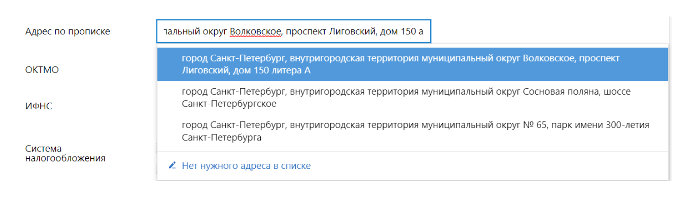Click 'Санкт-Петербургское' on the second suggestion's second line
Viewport: 691px width, 201px height.
pyautogui.click(x=229, y=104)
